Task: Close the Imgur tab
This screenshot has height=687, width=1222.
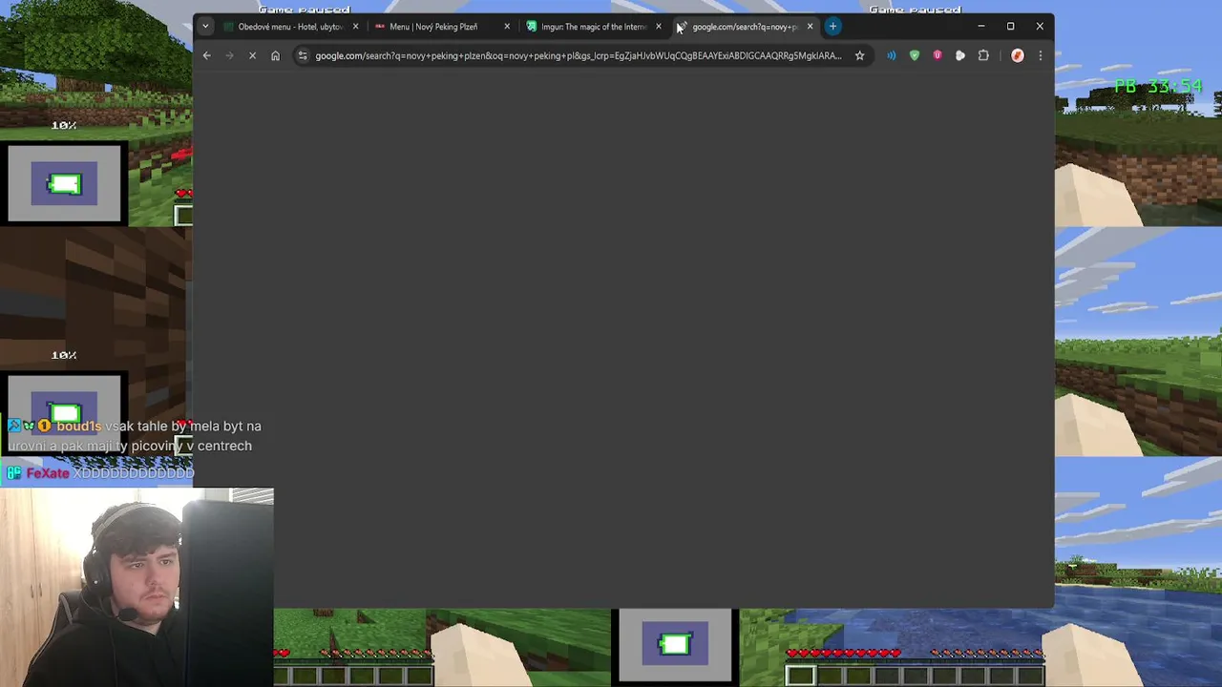Action: (x=659, y=27)
